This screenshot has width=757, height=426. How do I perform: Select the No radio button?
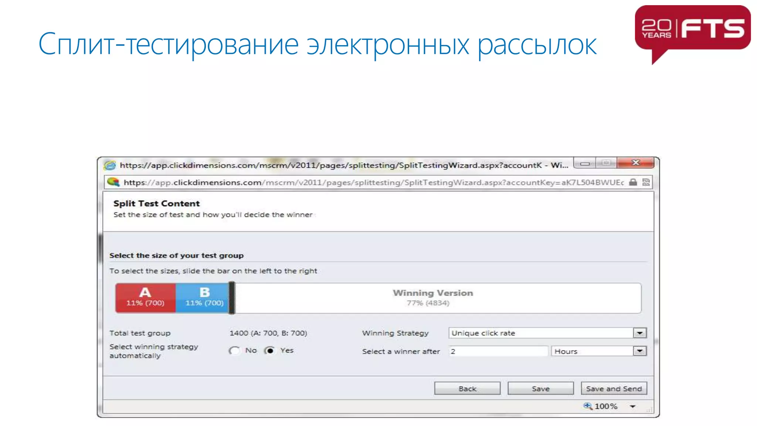pyautogui.click(x=234, y=351)
